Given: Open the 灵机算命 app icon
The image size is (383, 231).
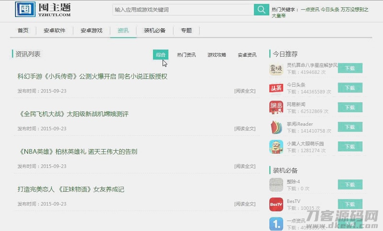Looking at the screenshot, I should (x=276, y=69).
